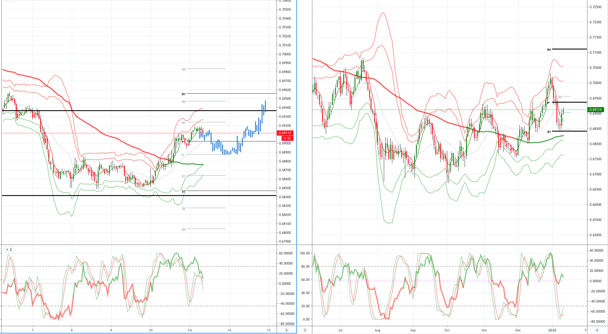Screen dimensions: 608x334
Task: Click 0.70000 on the left chart price scale
Action: (285, 54)
